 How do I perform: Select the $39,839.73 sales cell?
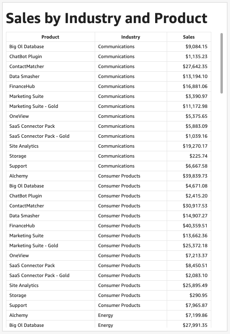pos(189,176)
